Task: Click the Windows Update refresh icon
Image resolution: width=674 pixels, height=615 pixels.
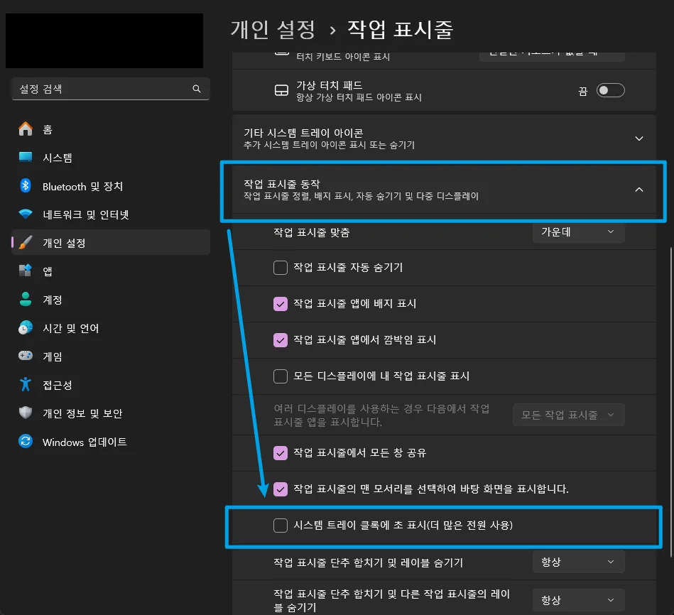Action: pos(26,442)
